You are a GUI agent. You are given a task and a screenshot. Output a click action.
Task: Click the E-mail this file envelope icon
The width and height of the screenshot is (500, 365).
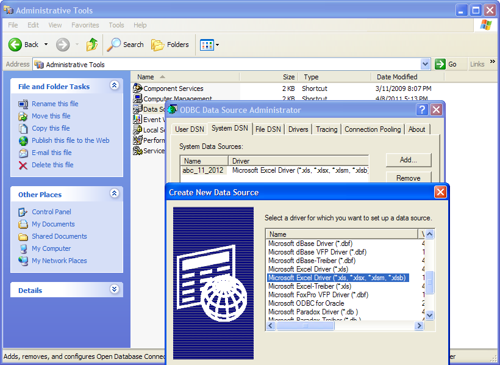tap(23, 153)
